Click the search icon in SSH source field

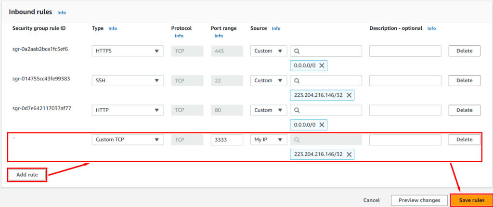point(297,80)
